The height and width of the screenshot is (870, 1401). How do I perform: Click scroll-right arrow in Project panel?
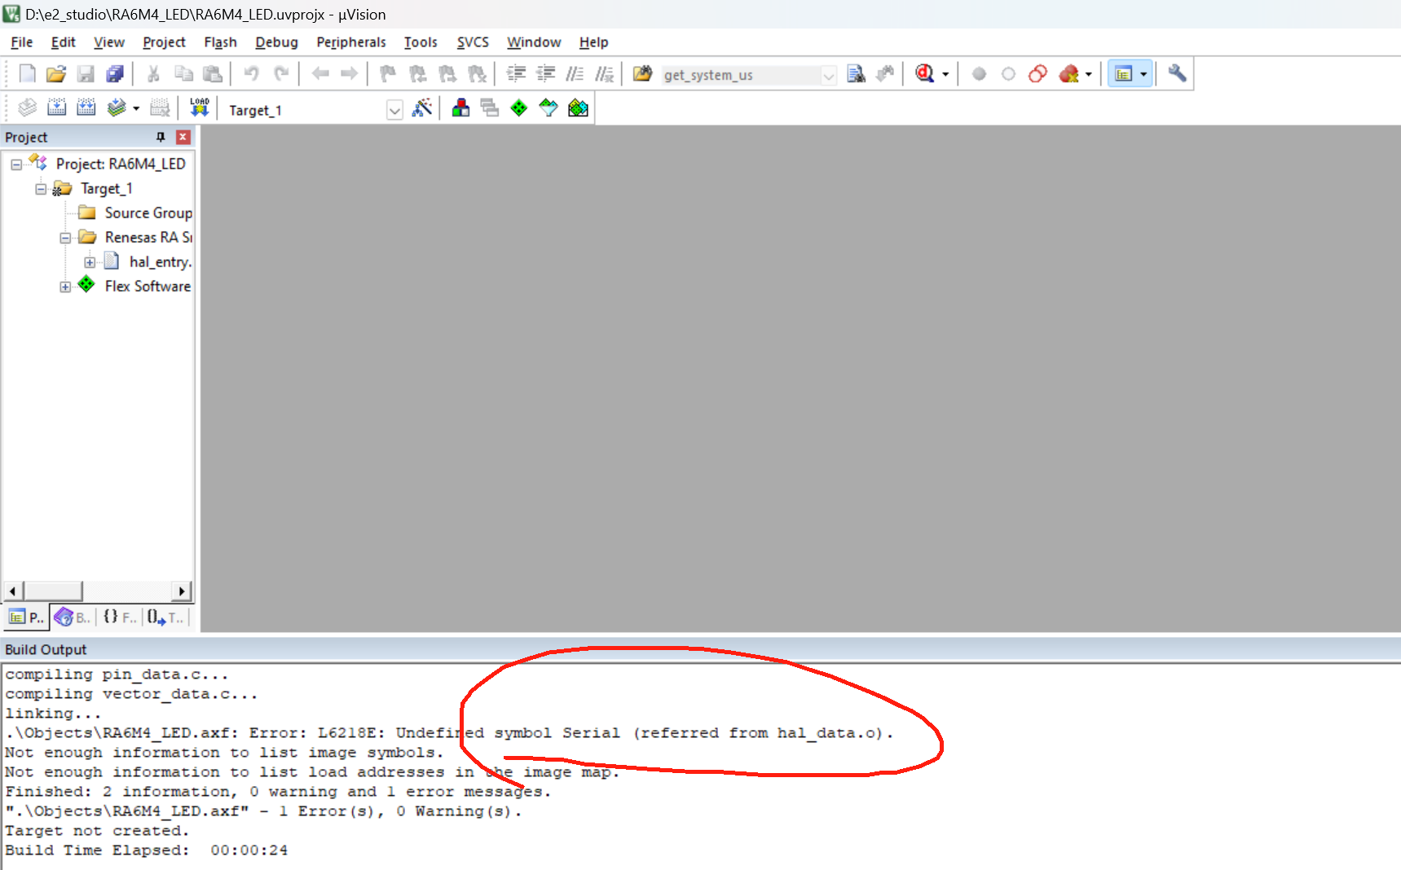click(183, 591)
